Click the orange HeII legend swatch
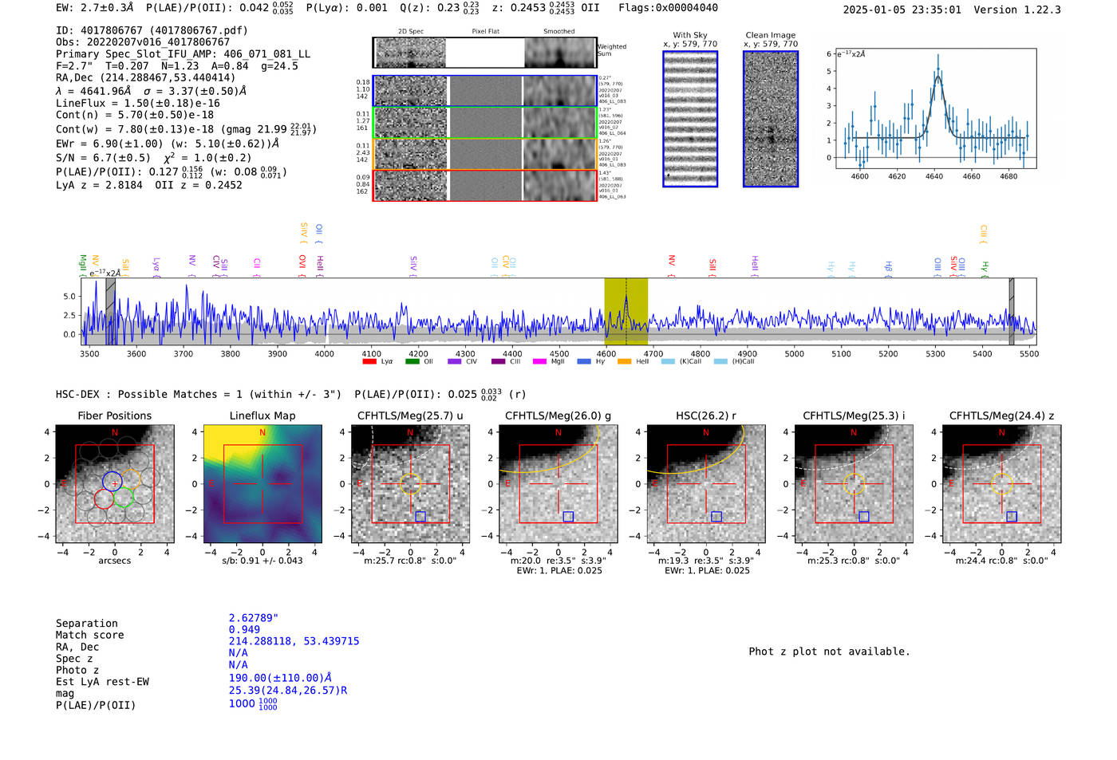This screenshot has height=760, width=1117. click(625, 361)
